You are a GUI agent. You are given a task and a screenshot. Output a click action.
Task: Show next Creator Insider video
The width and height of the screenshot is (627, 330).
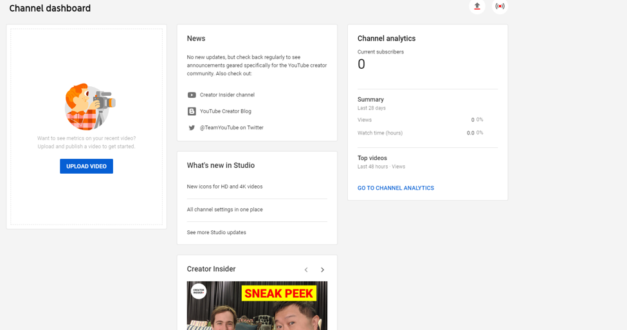[x=322, y=270]
